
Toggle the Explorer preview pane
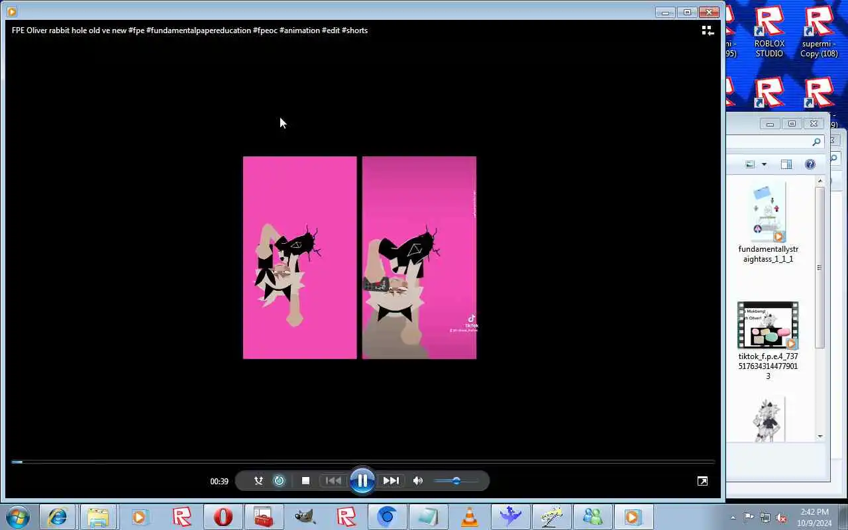coord(786,164)
